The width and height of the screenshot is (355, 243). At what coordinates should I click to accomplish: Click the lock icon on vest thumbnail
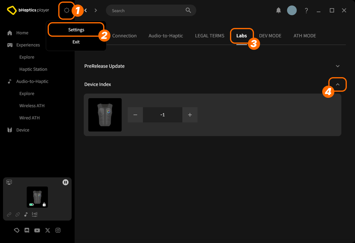point(44,204)
